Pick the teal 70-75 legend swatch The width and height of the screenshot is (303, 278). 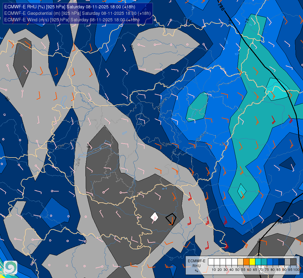(264, 262)
